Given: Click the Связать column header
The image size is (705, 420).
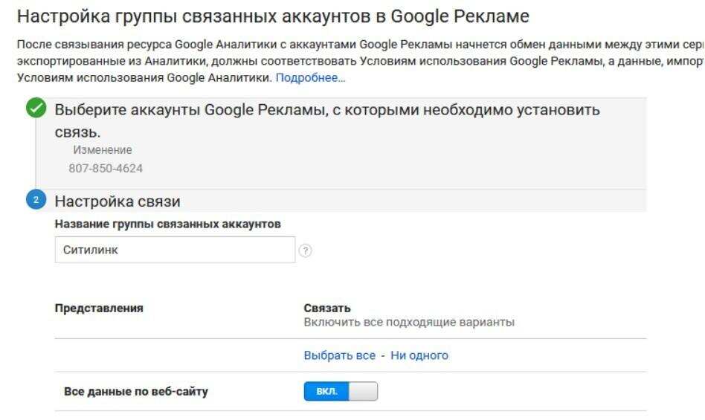Looking at the screenshot, I should pos(327,308).
